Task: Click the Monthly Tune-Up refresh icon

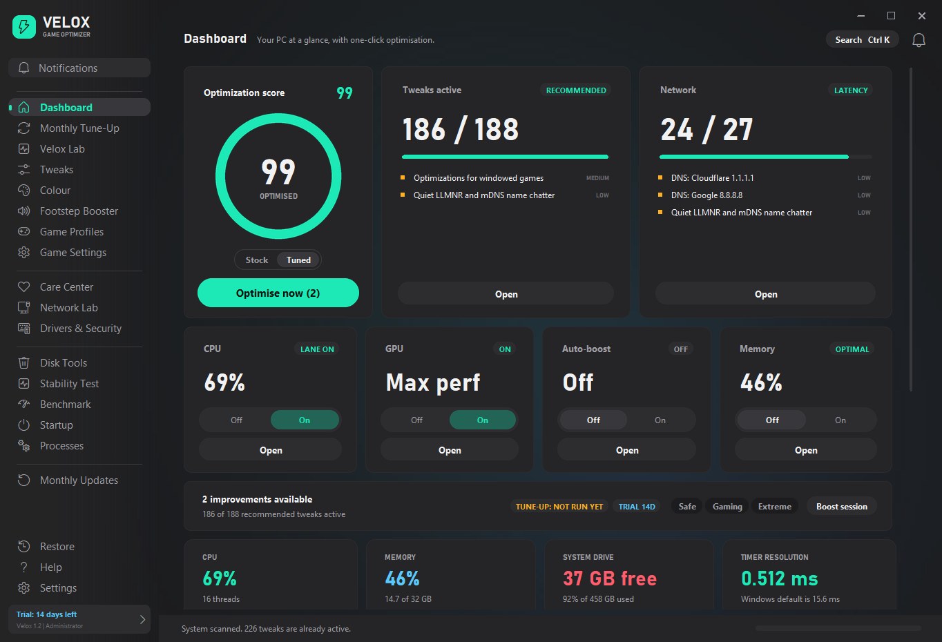Action: pyautogui.click(x=23, y=128)
